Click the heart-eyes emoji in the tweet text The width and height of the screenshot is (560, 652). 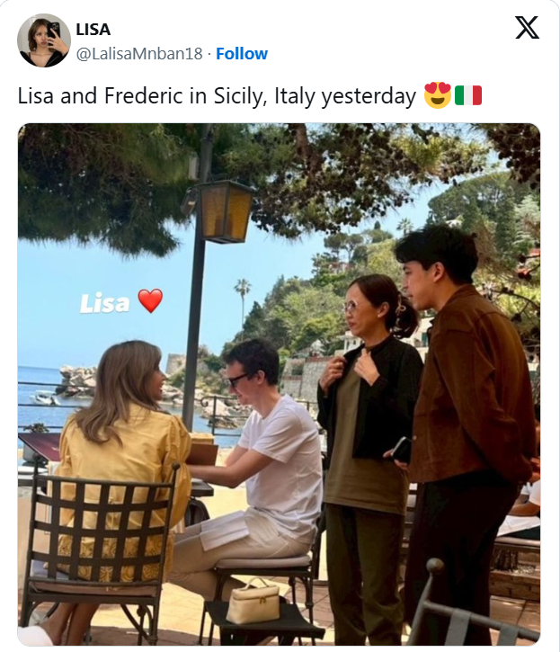tap(437, 95)
